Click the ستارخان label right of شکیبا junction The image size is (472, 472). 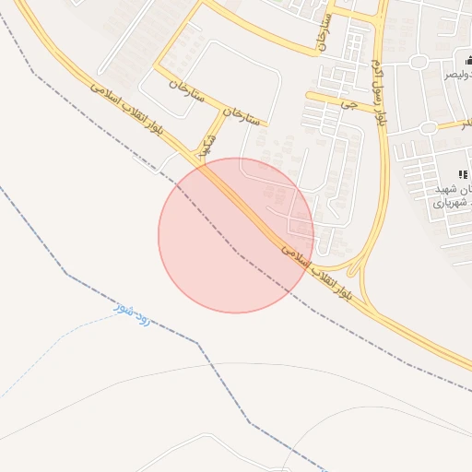[x=242, y=117]
